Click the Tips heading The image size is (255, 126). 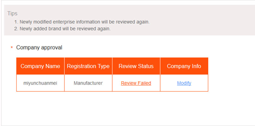click(x=12, y=14)
